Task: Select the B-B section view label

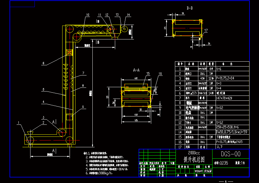Action: click(190, 8)
